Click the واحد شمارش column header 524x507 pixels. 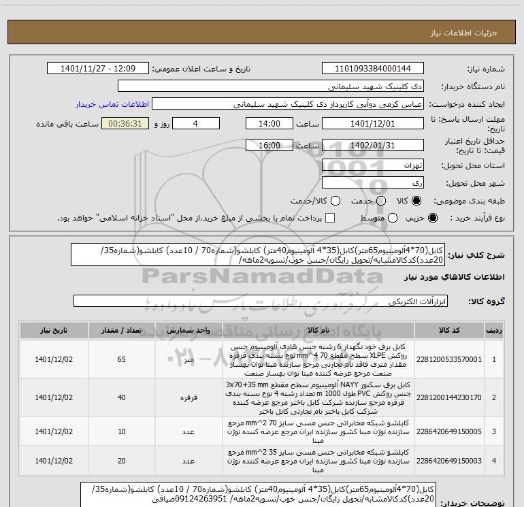189,331
